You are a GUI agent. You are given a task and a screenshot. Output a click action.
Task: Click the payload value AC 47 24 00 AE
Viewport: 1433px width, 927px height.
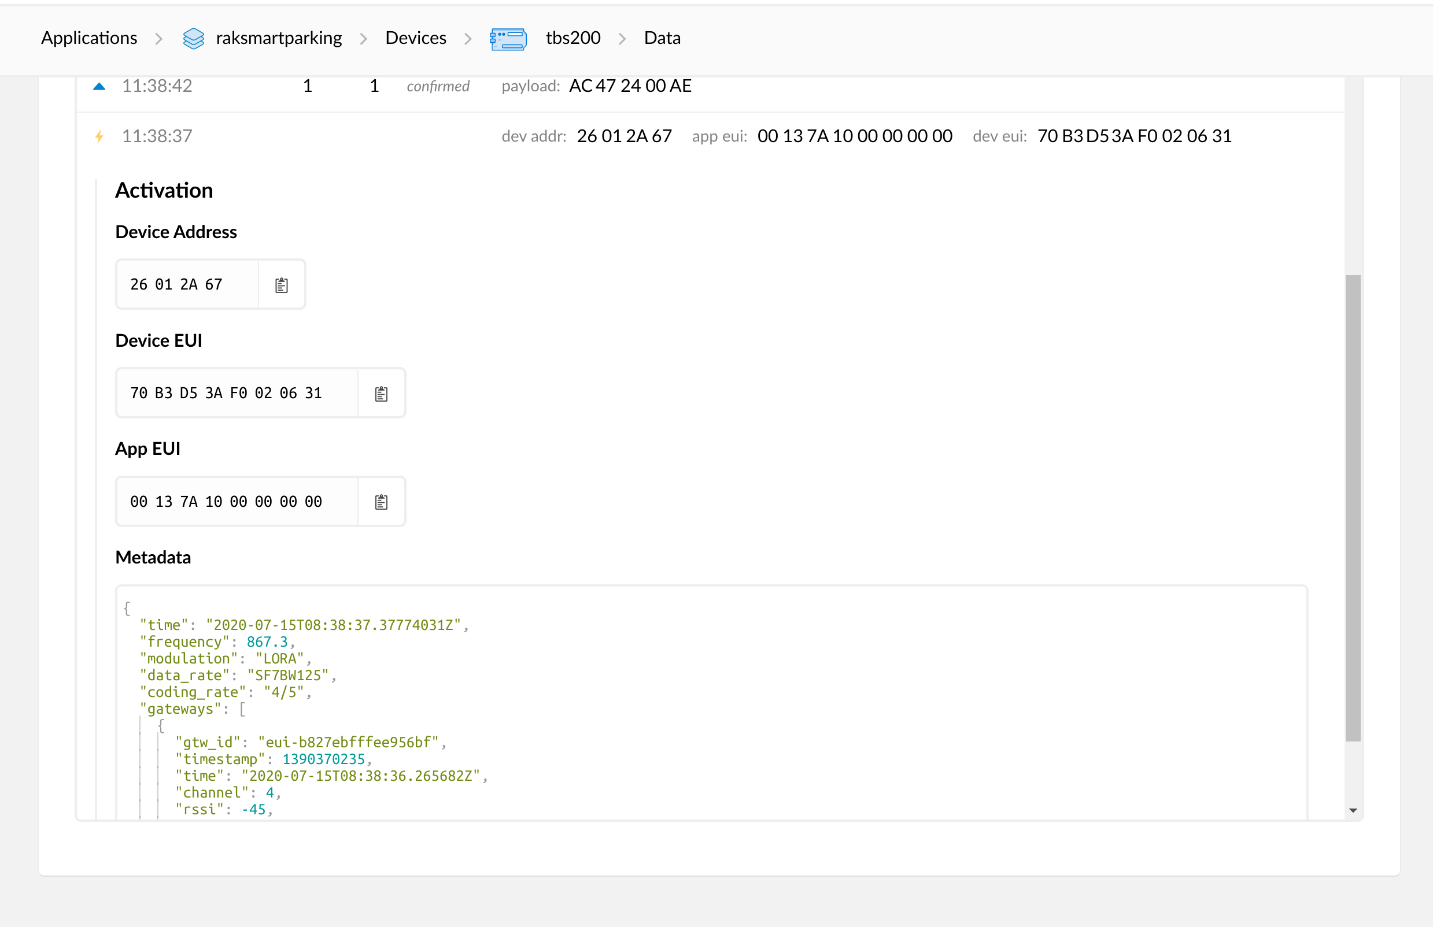coord(630,86)
